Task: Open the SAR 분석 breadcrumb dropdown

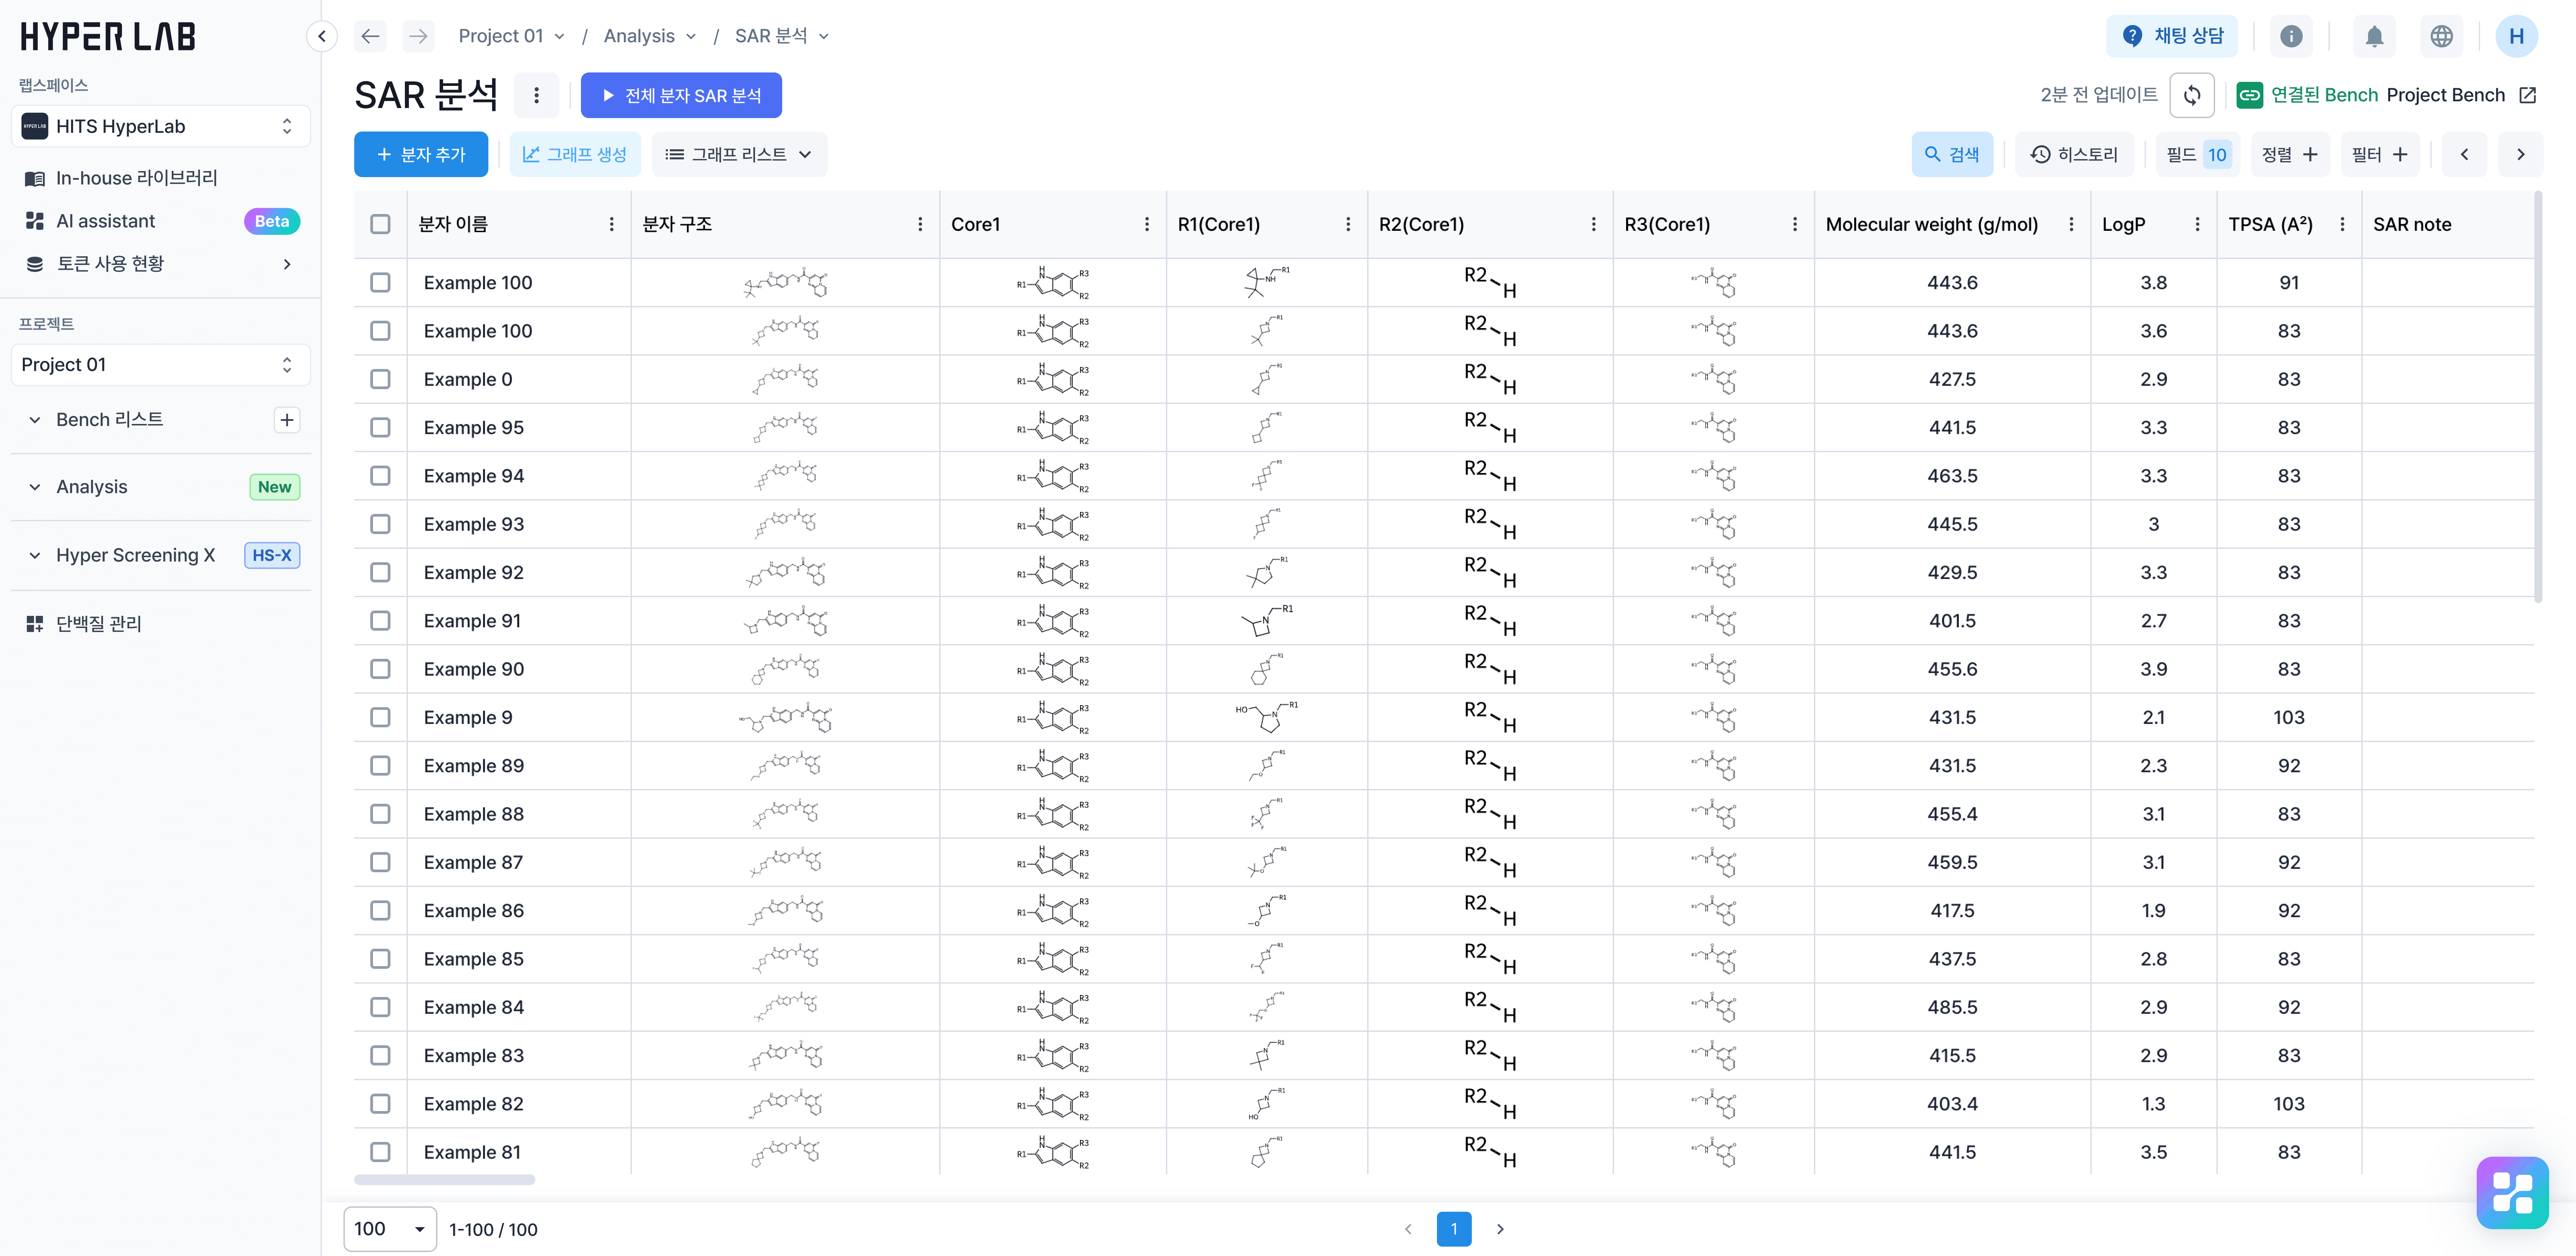Action: (x=782, y=36)
